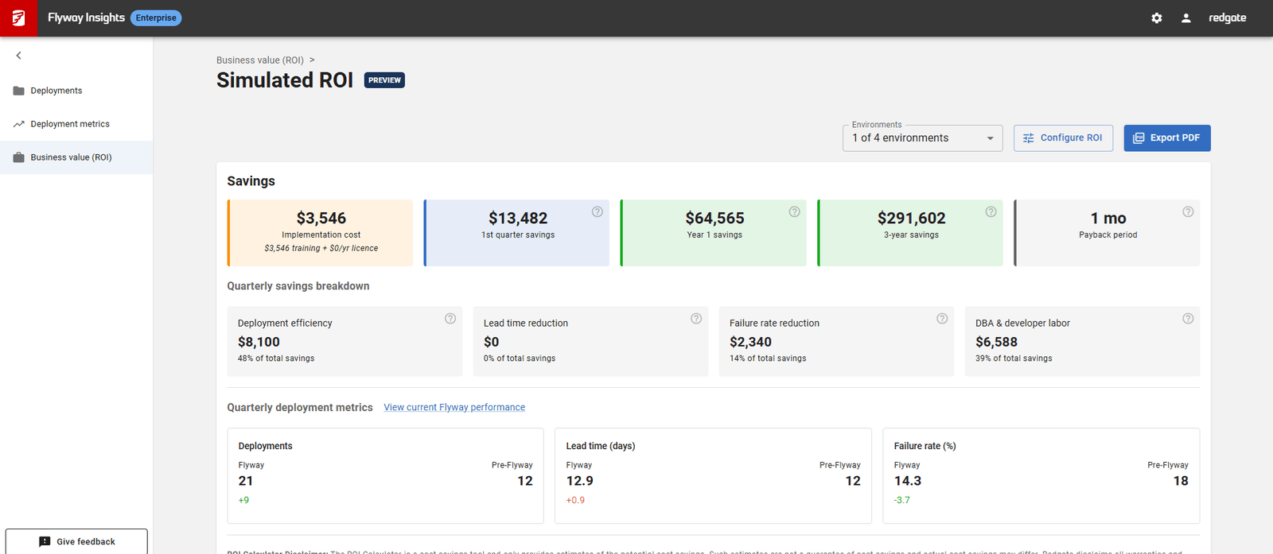The height and width of the screenshot is (554, 1273).
Task: Click Quarterly savings breakdown heading
Action: (298, 286)
